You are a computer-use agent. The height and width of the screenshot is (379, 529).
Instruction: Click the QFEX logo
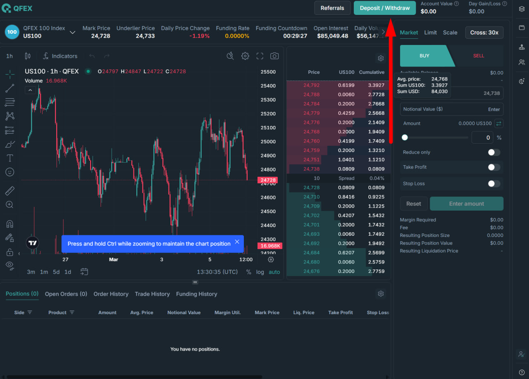point(17,8)
